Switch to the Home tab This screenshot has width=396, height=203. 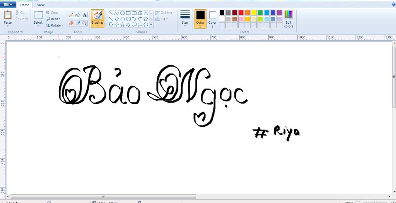[24, 5]
